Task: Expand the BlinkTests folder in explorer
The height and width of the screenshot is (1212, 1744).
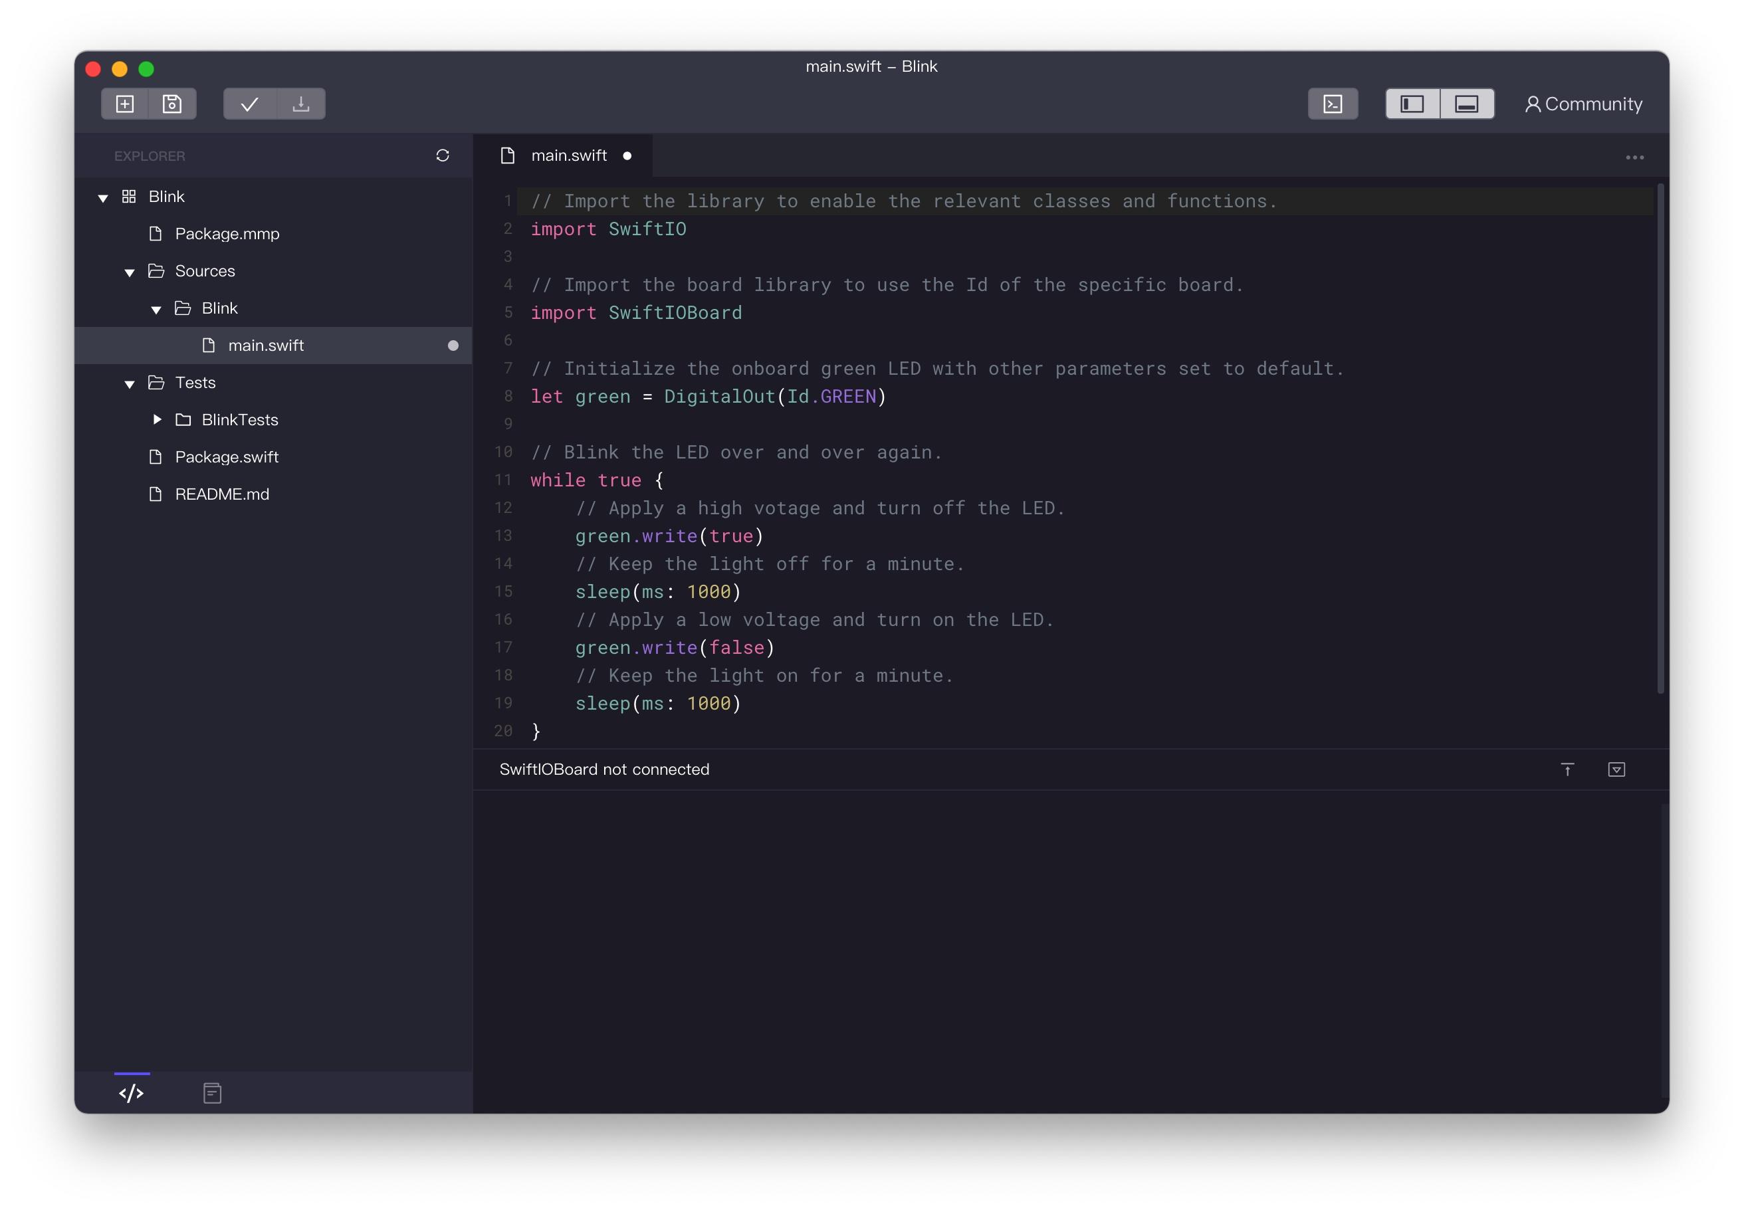Action: [x=156, y=419]
